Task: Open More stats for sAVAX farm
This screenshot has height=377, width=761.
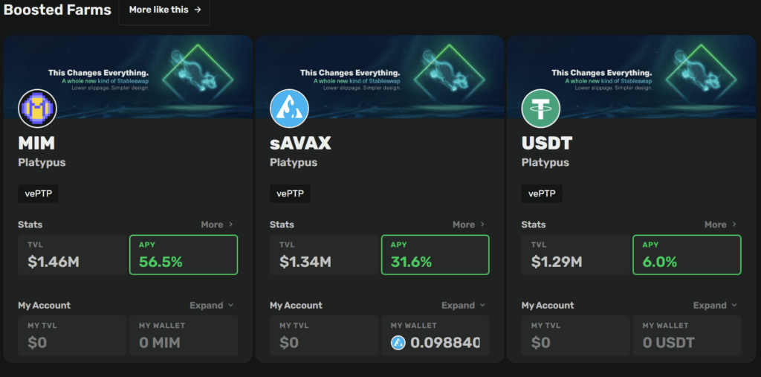Action: [x=469, y=225]
